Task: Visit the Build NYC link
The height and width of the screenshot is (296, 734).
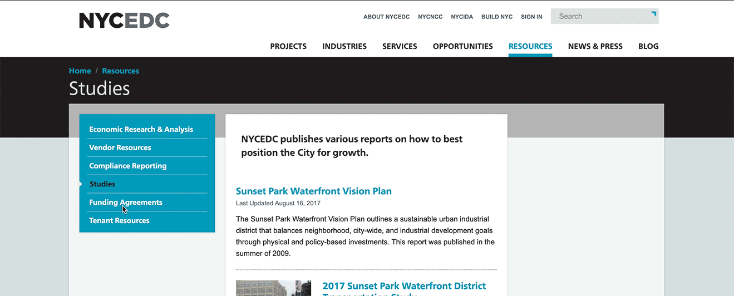Action: pos(497,17)
